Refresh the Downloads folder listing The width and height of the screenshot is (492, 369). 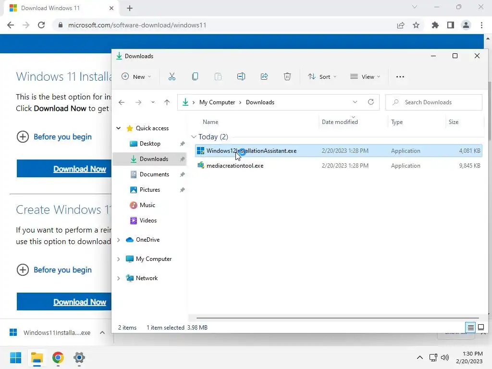pyautogui.click(x=371, y=102)
